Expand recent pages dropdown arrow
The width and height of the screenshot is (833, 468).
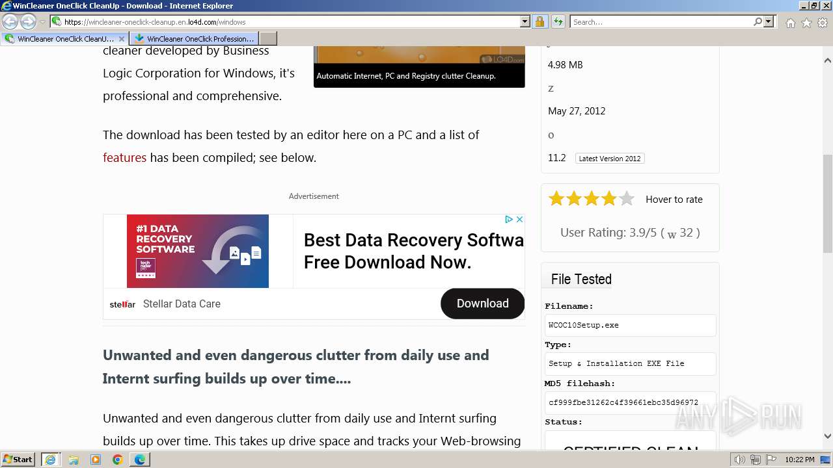point(42,22)
